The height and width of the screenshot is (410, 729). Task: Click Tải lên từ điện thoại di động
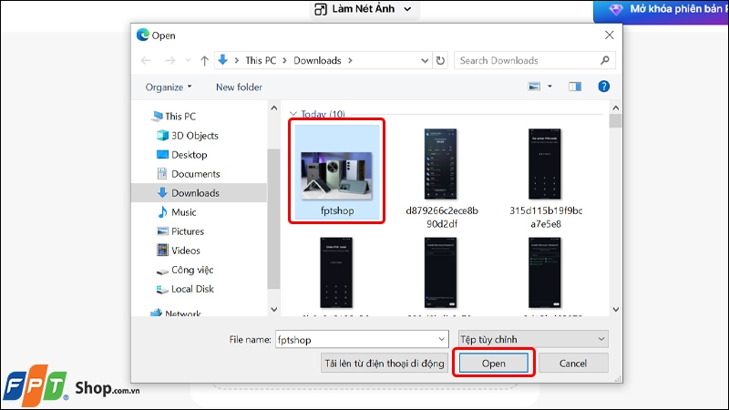tap(384, 364)
